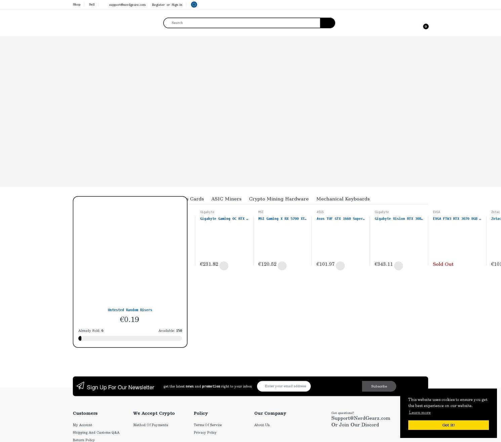Open Untested Random Risers product
This screenshot has width=501, height=442.
point(130,310)
